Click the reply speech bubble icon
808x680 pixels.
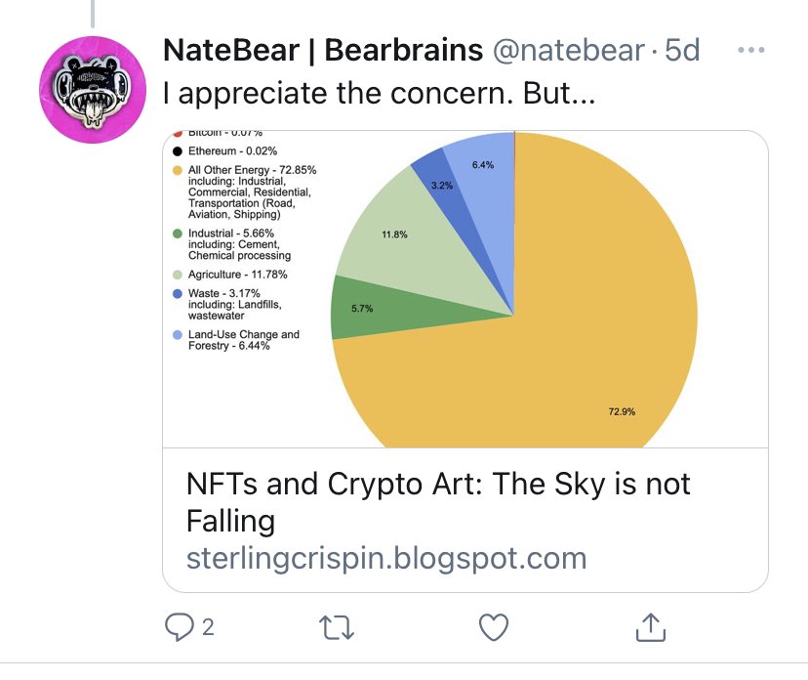click(177, 626)
